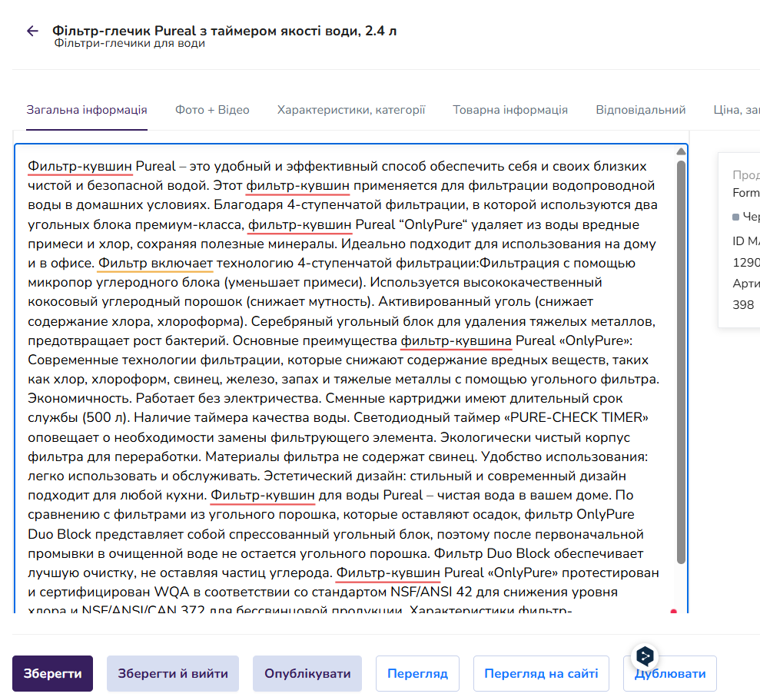Click the back arrow icon

point(32,31)
